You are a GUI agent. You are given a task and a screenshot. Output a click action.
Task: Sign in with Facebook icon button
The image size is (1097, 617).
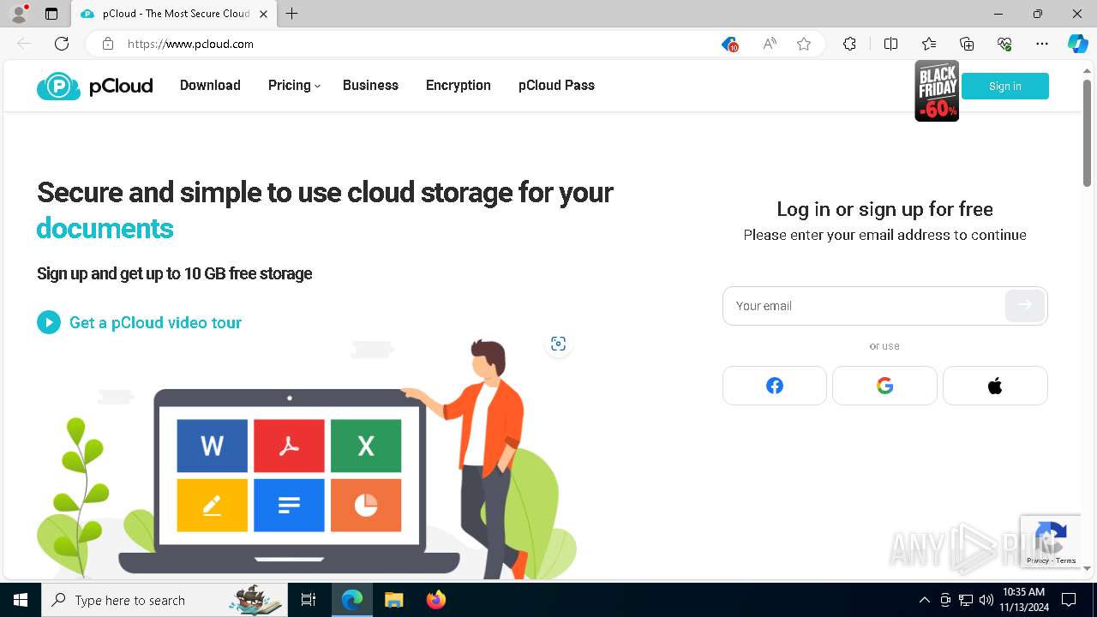click(x=775, y=386)
